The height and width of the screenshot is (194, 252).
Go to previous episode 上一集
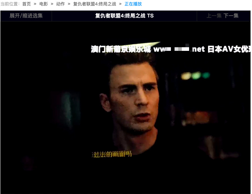214,16
